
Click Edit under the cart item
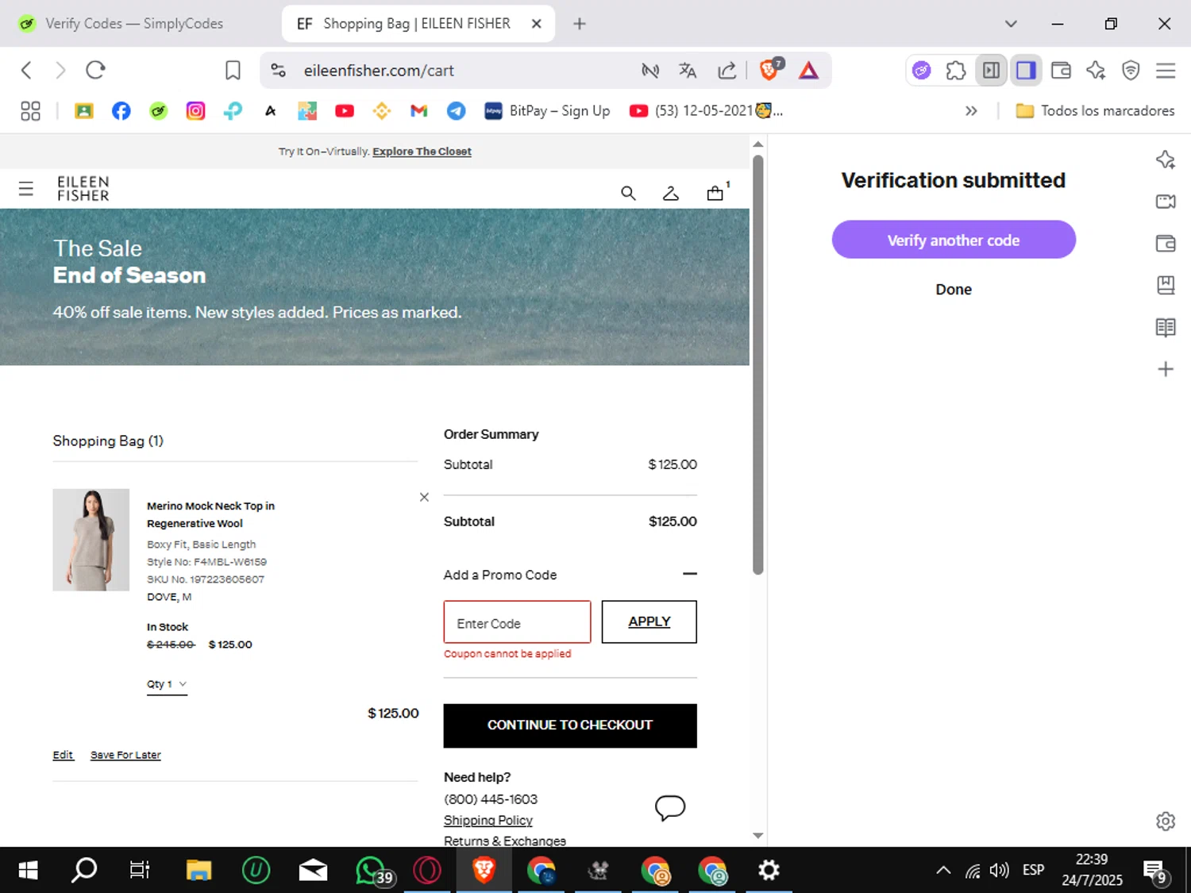tap(63, 755)
